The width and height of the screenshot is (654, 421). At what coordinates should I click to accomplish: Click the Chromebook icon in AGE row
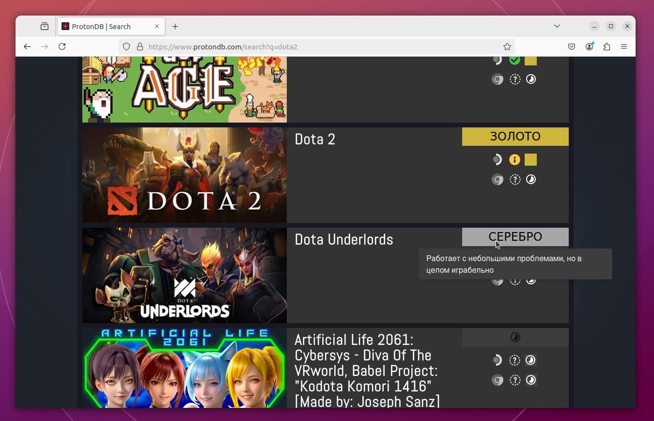tap(498, 79)
